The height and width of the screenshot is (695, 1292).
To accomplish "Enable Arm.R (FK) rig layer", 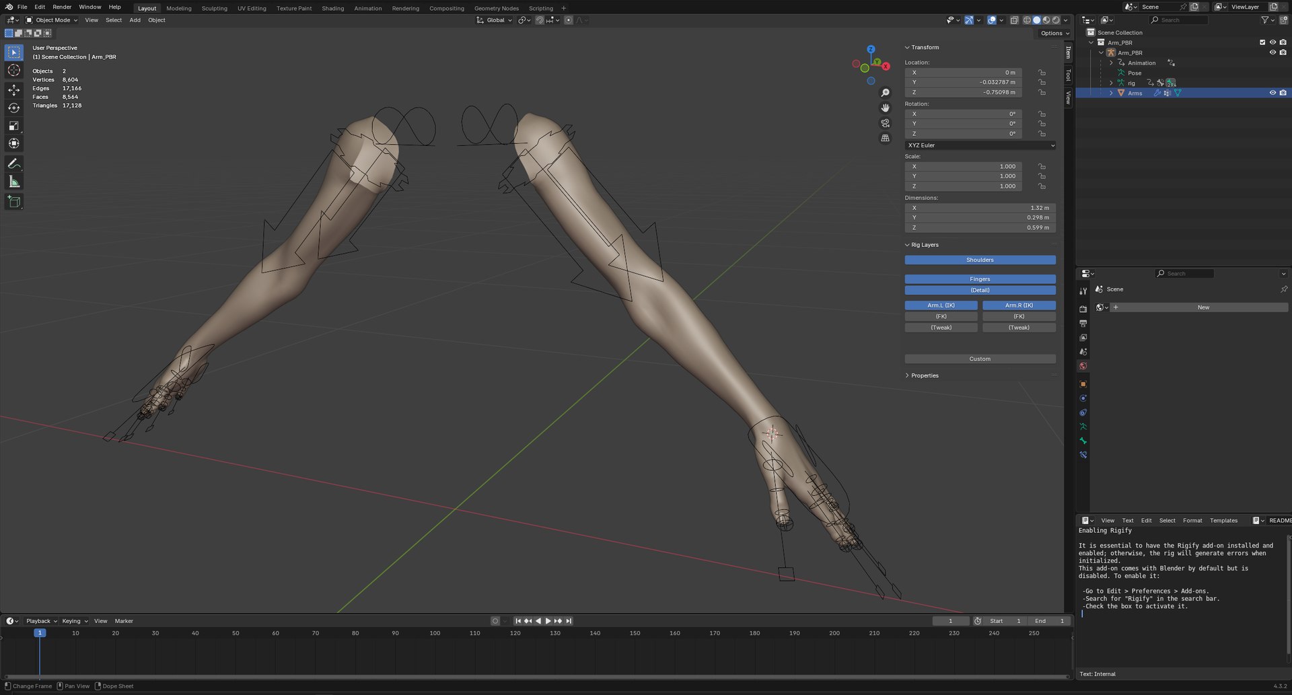I will (x=1019, y=316).
